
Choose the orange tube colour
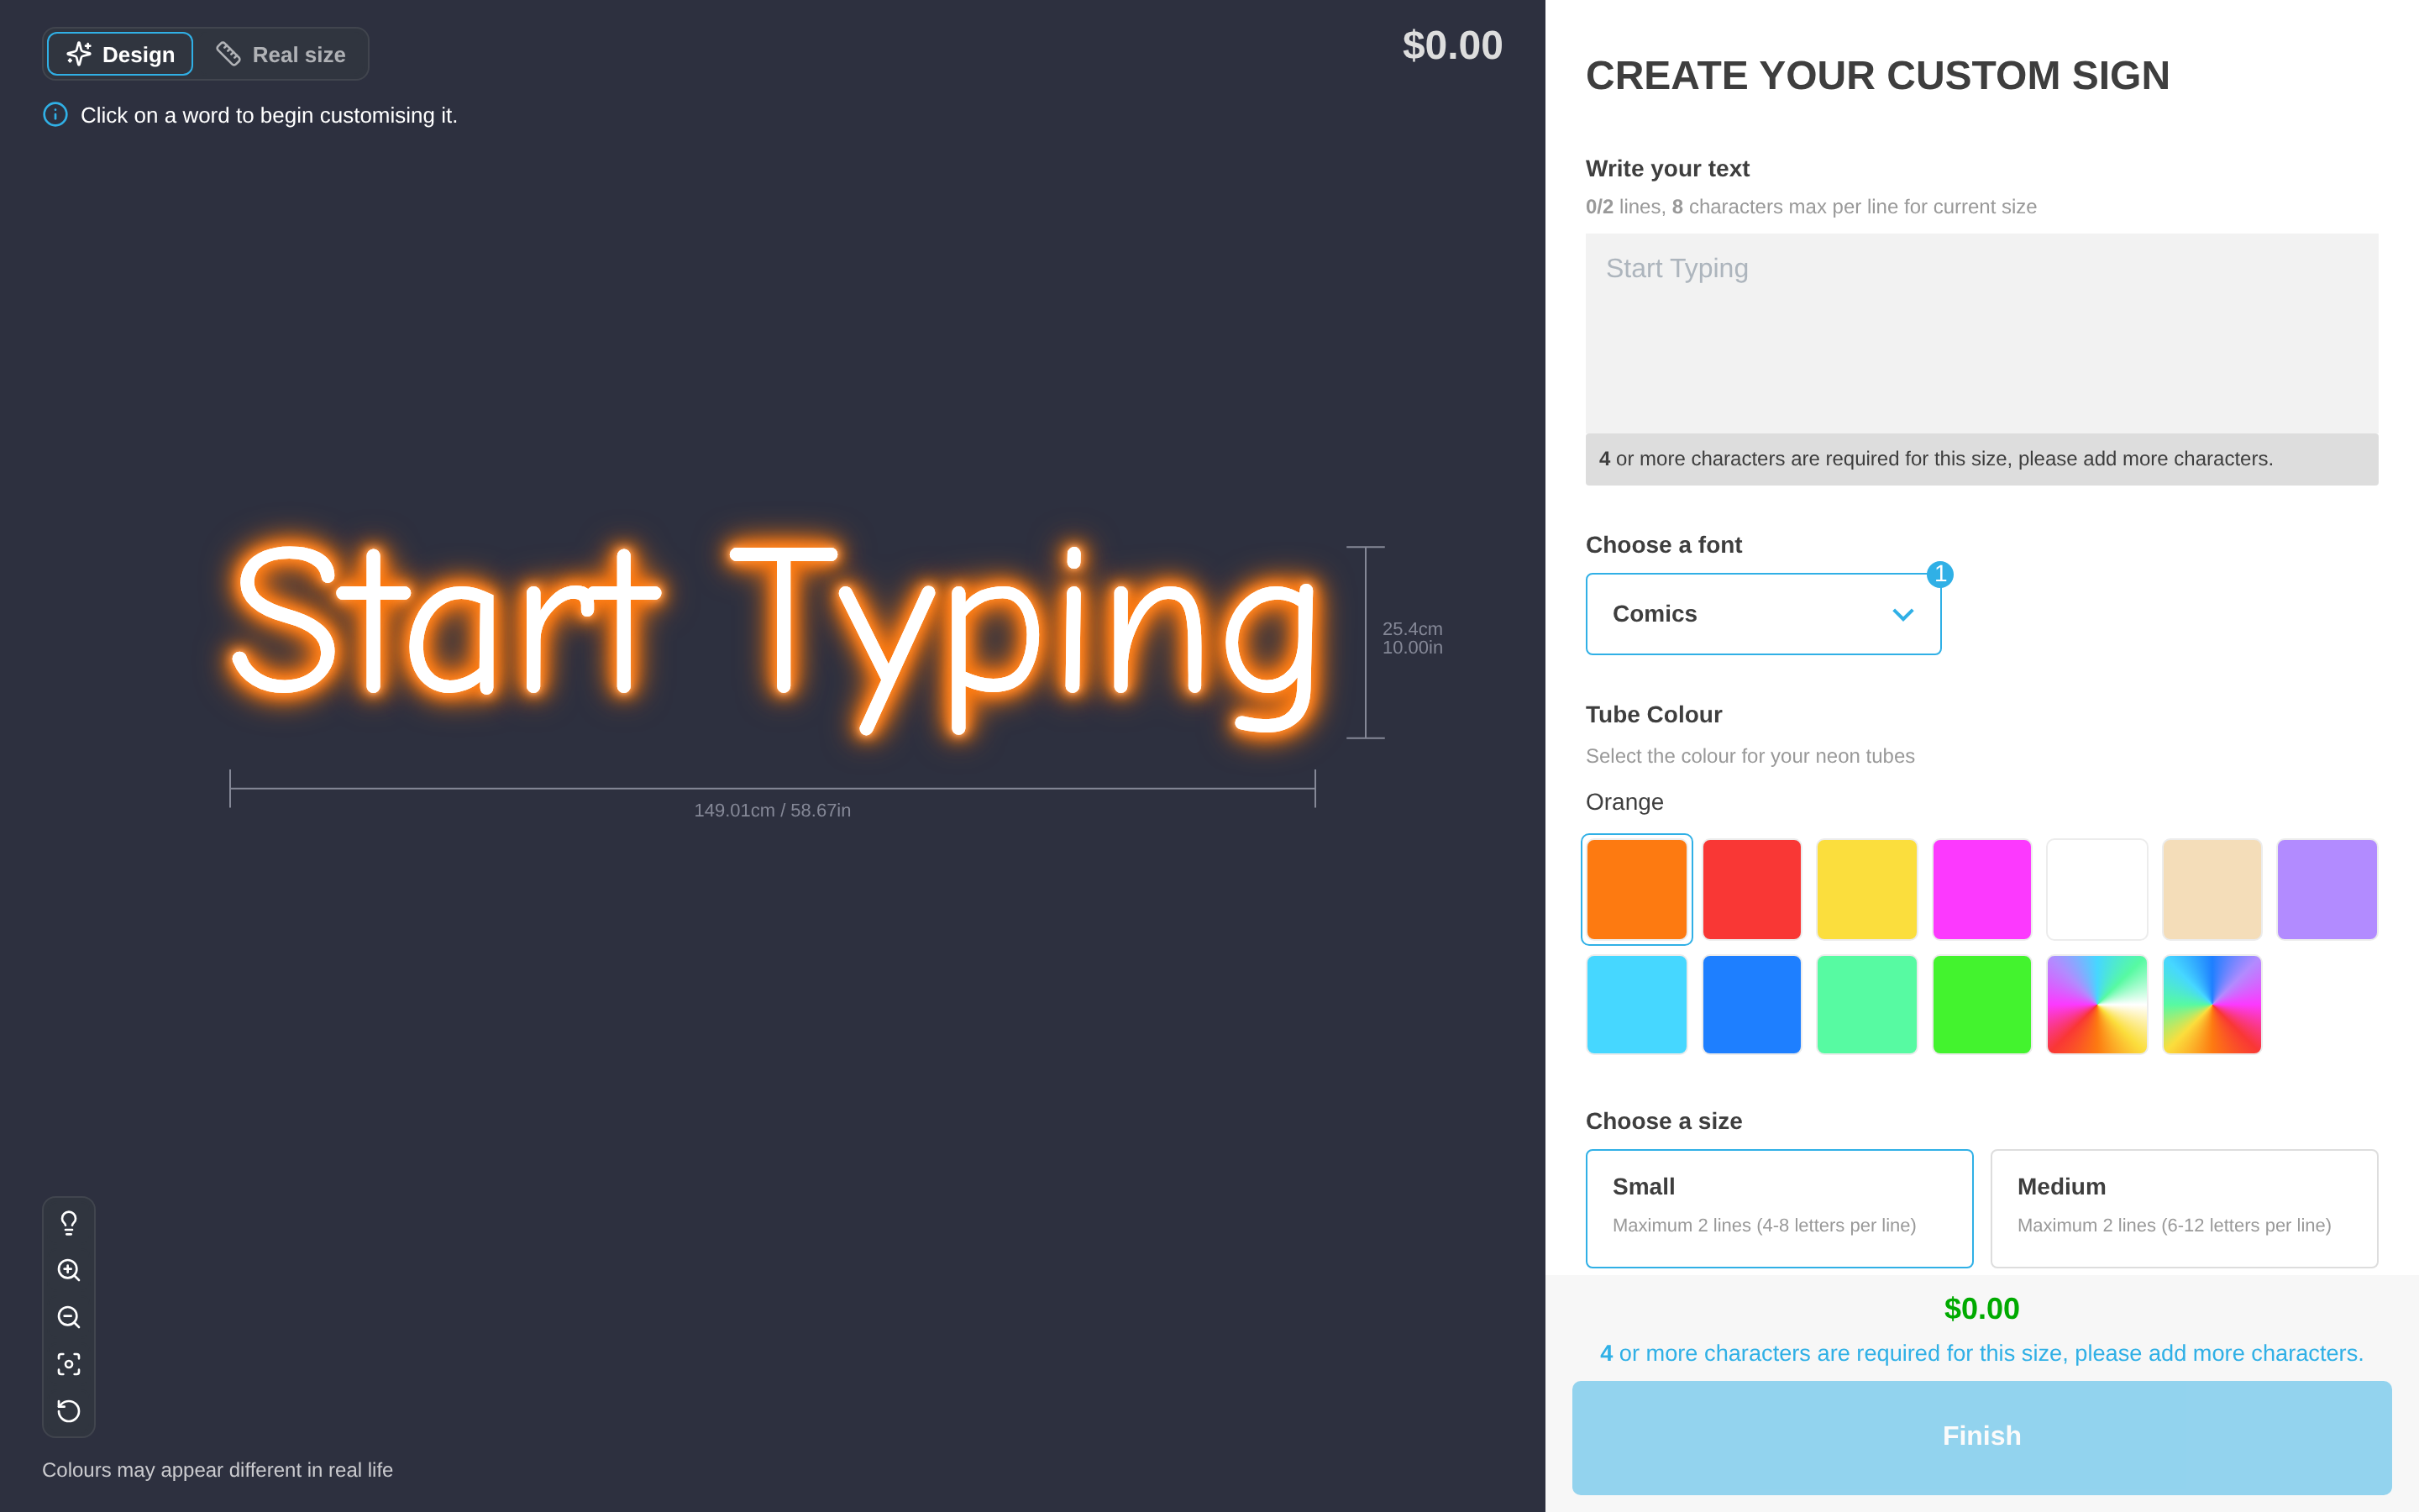click(x=1636, y=889)
